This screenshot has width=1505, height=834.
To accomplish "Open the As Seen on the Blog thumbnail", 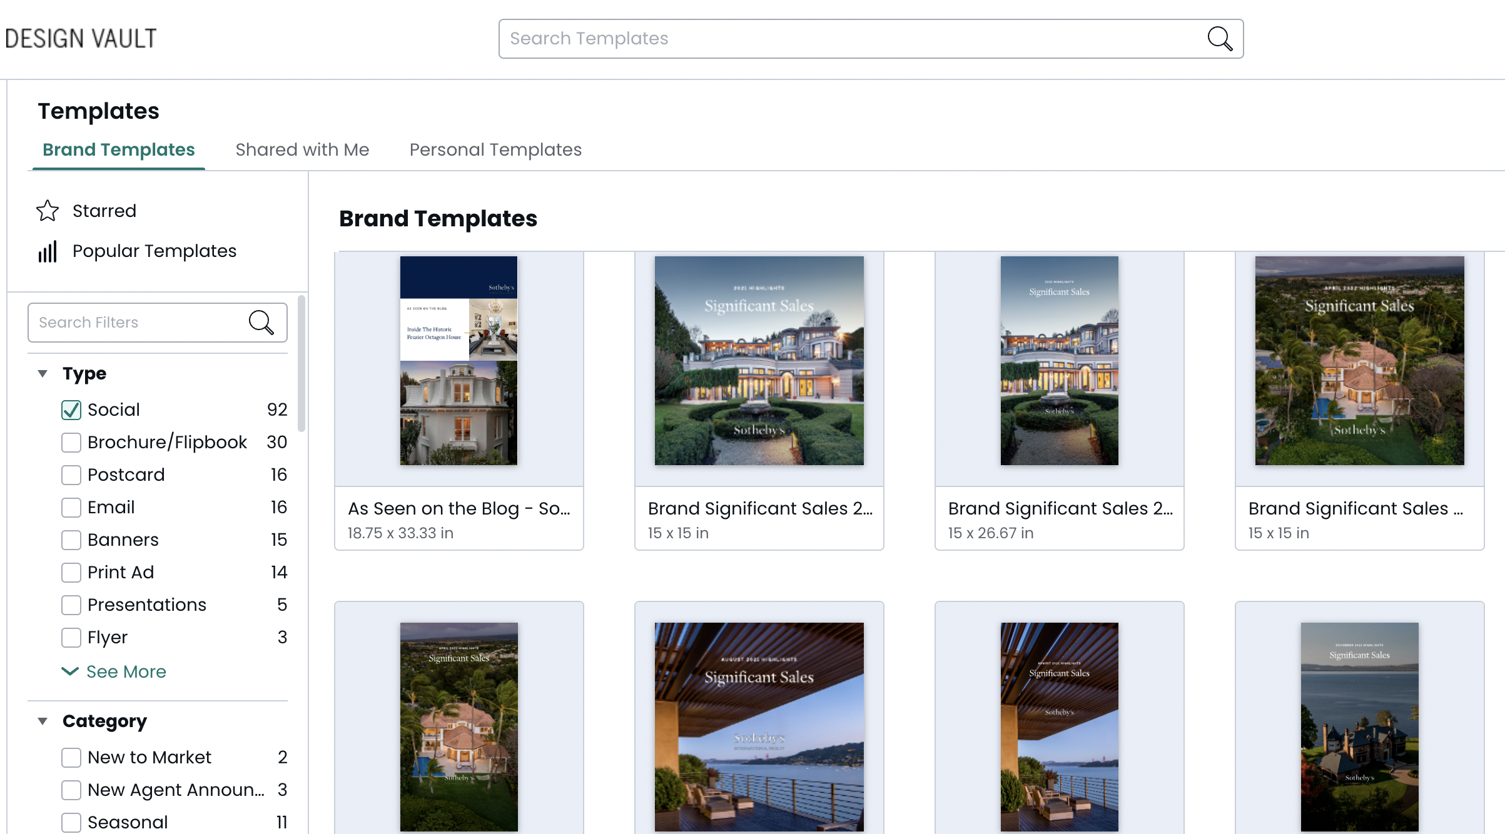I will click(459, 361).
